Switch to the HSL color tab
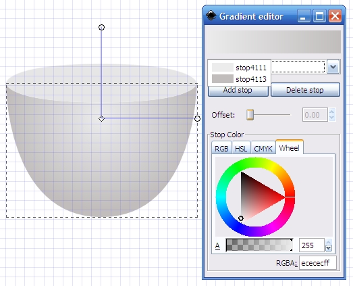353x286 pixels. click(x=241, y=149)
